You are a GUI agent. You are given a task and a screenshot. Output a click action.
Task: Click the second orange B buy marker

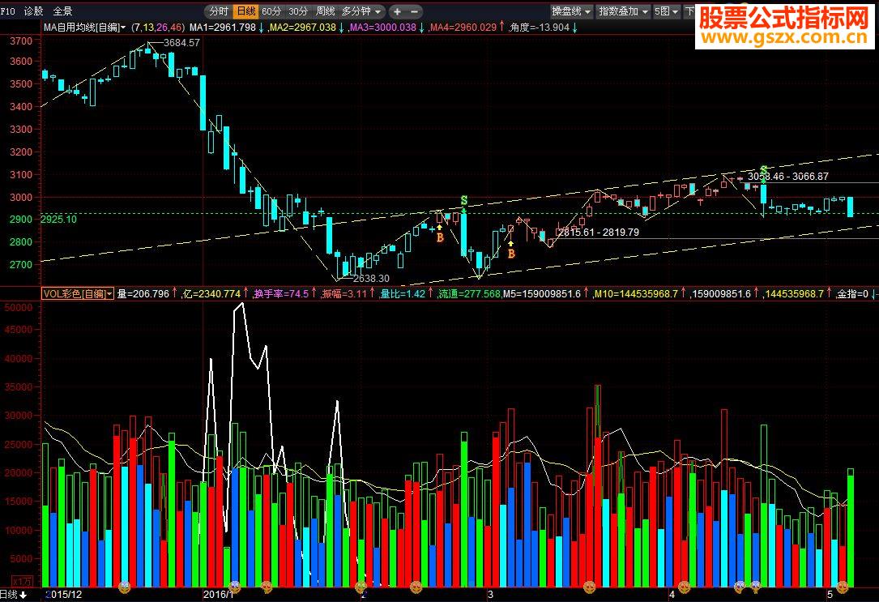[x=511, y=254]
